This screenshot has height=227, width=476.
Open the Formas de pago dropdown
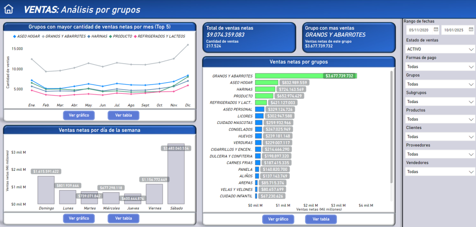point(470,67)
